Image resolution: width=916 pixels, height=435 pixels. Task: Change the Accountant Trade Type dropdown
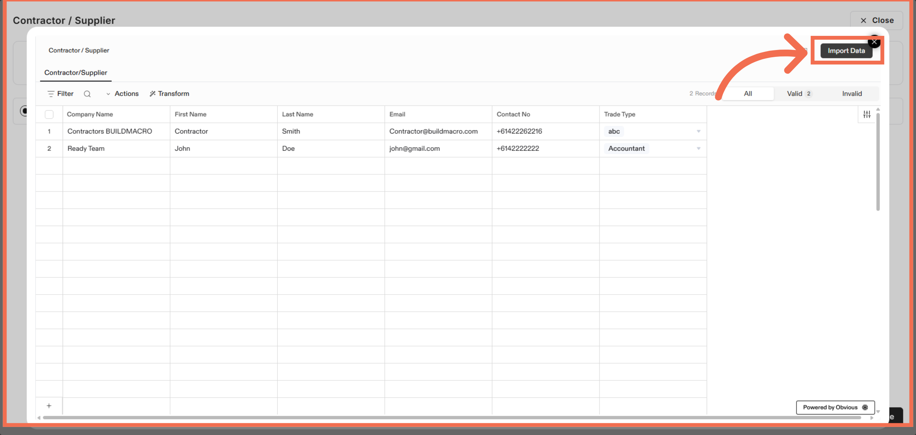699,148
